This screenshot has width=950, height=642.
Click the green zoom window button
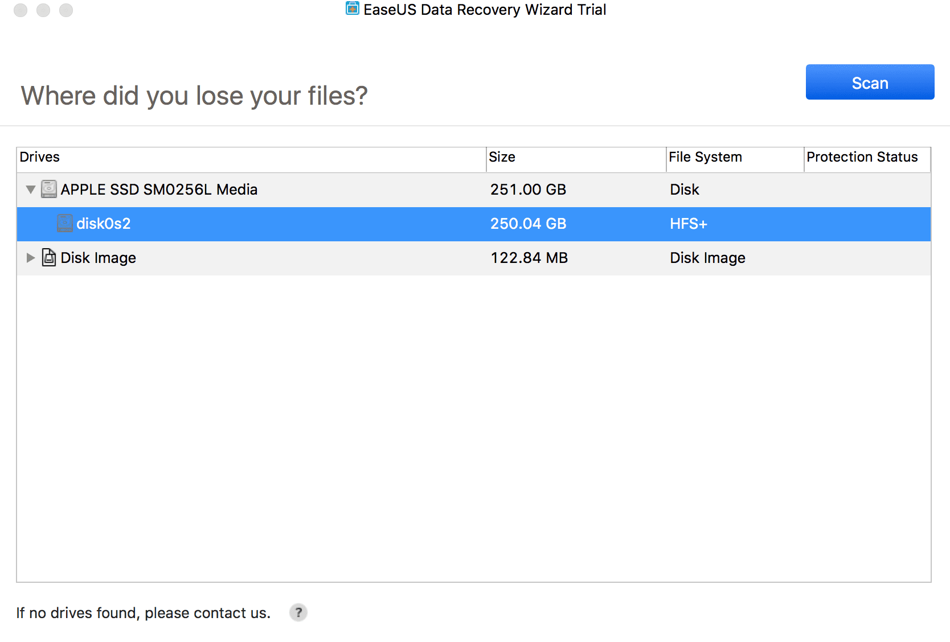(66, 10)
